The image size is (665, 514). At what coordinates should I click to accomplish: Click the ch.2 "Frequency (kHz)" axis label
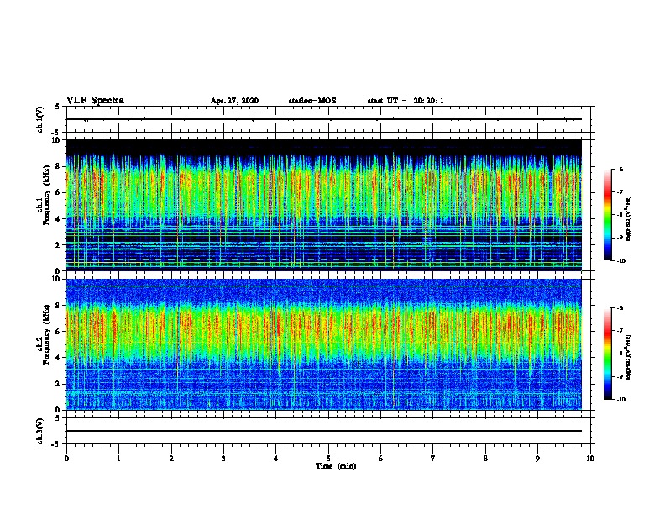(46, 334)
